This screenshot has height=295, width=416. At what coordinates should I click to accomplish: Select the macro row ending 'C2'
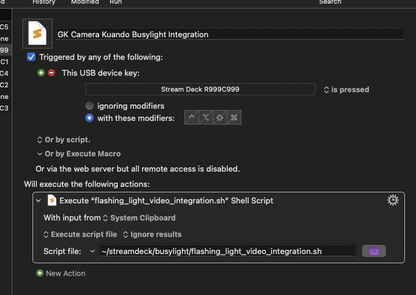coord(6,85)
